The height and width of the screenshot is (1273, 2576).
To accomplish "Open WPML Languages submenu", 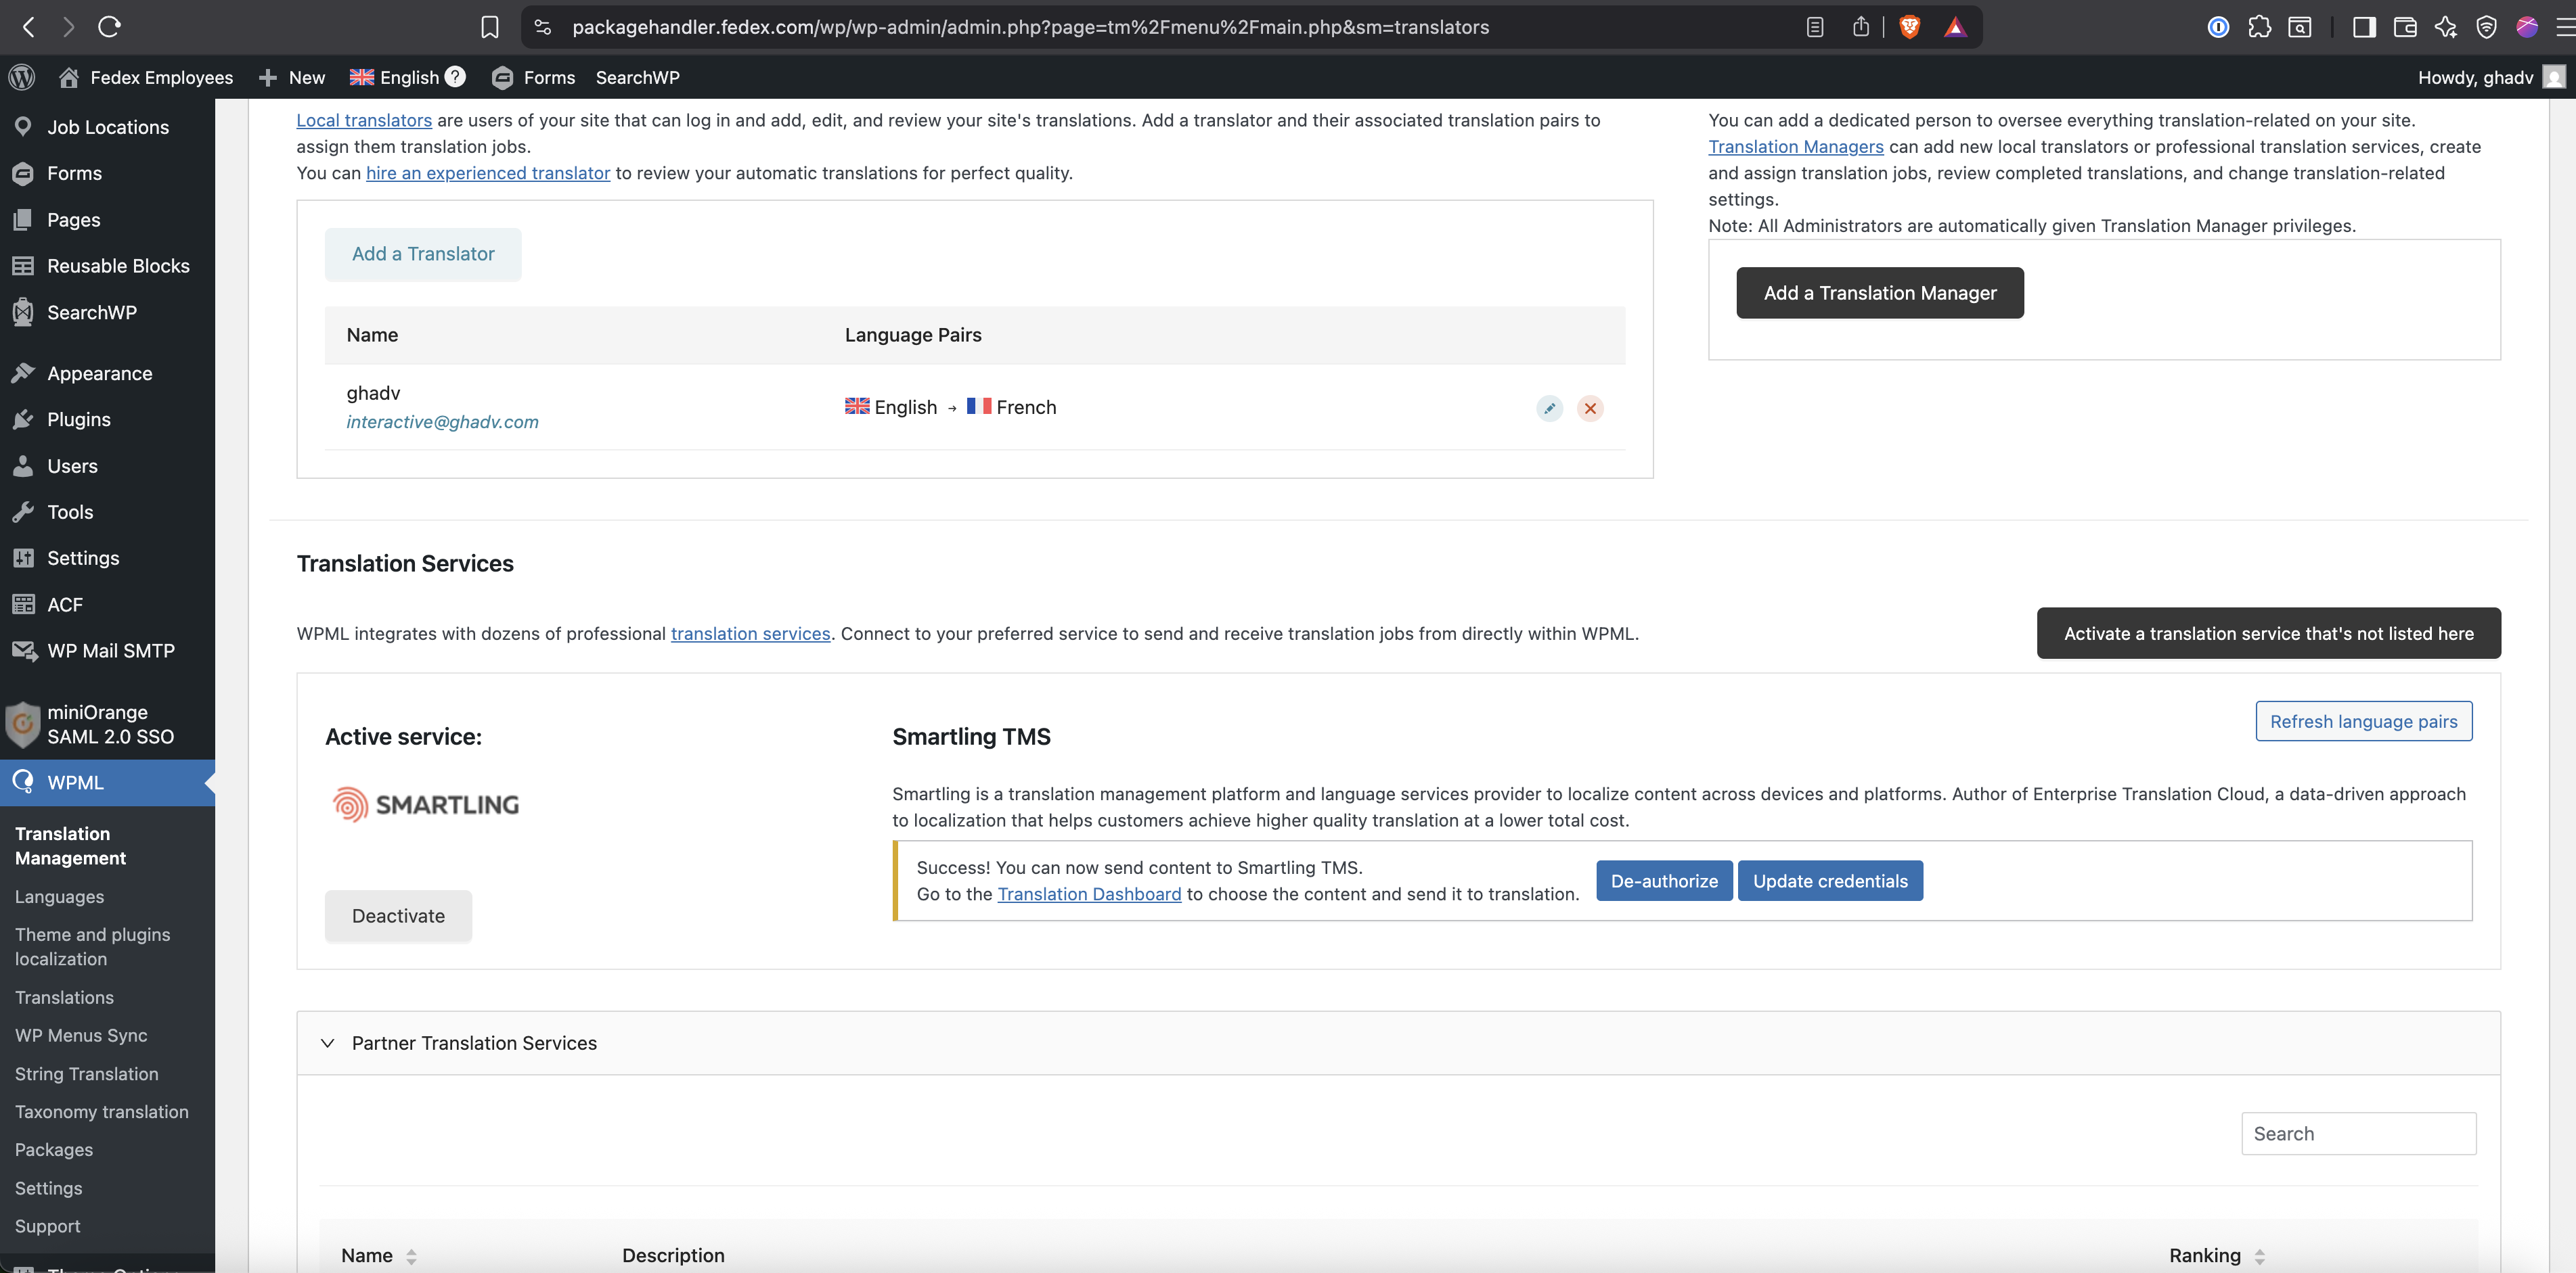I will [59, 896].
